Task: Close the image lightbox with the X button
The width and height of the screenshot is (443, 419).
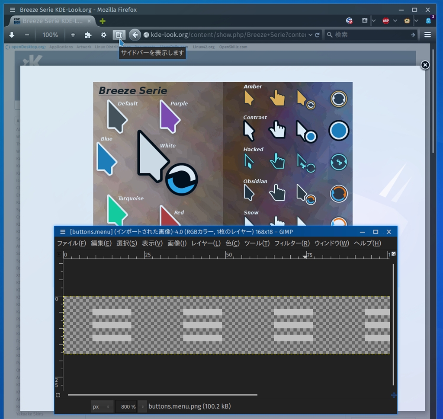Action: click(425, 65)
